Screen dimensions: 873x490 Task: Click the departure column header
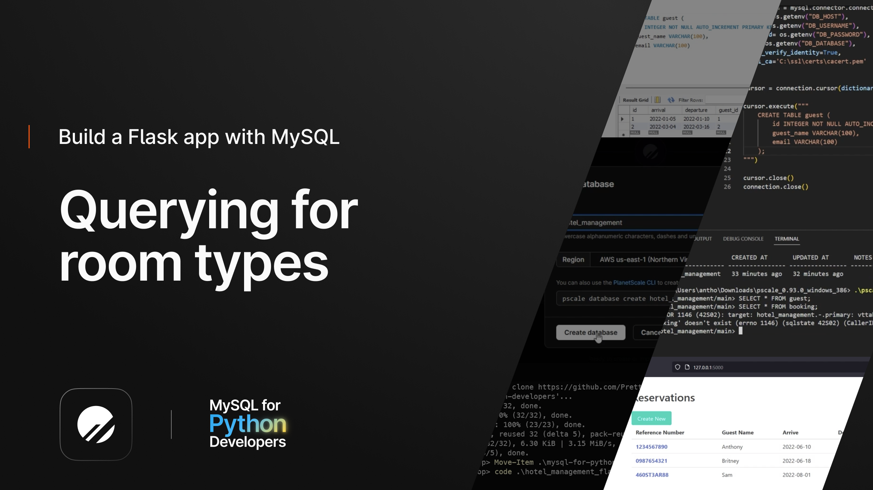(x=696, y=110)
